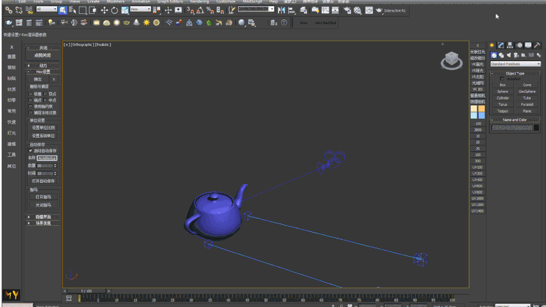Screen dimensions: 546x307
Task: Click the object color swatch beside name field
Action: point(537,128)
